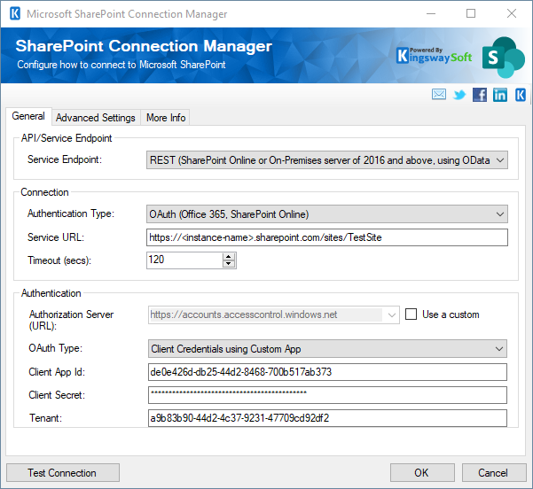
Task: Click the SharePoint logo in the banner
Action: click(503, 57)
